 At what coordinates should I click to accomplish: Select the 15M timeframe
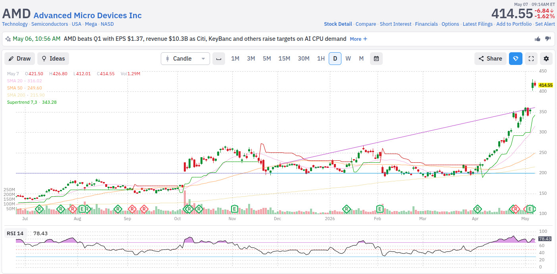pos(284,59)
